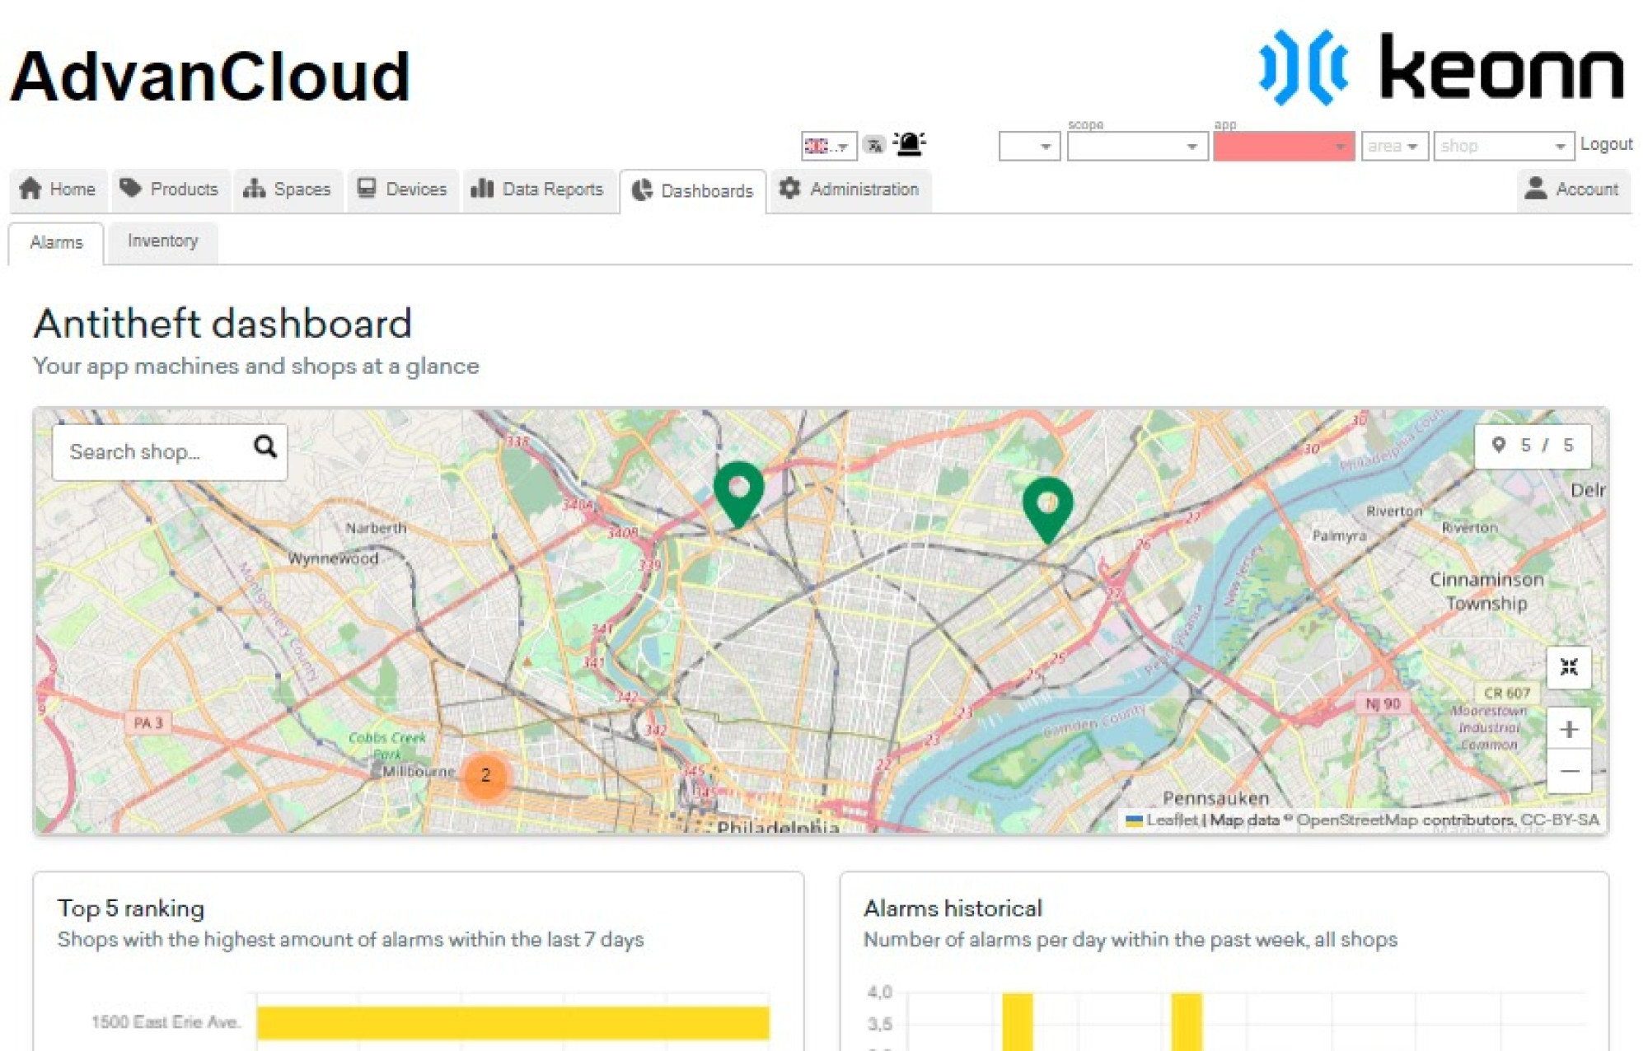Click the 5 / 5 shops counter

1532,446
